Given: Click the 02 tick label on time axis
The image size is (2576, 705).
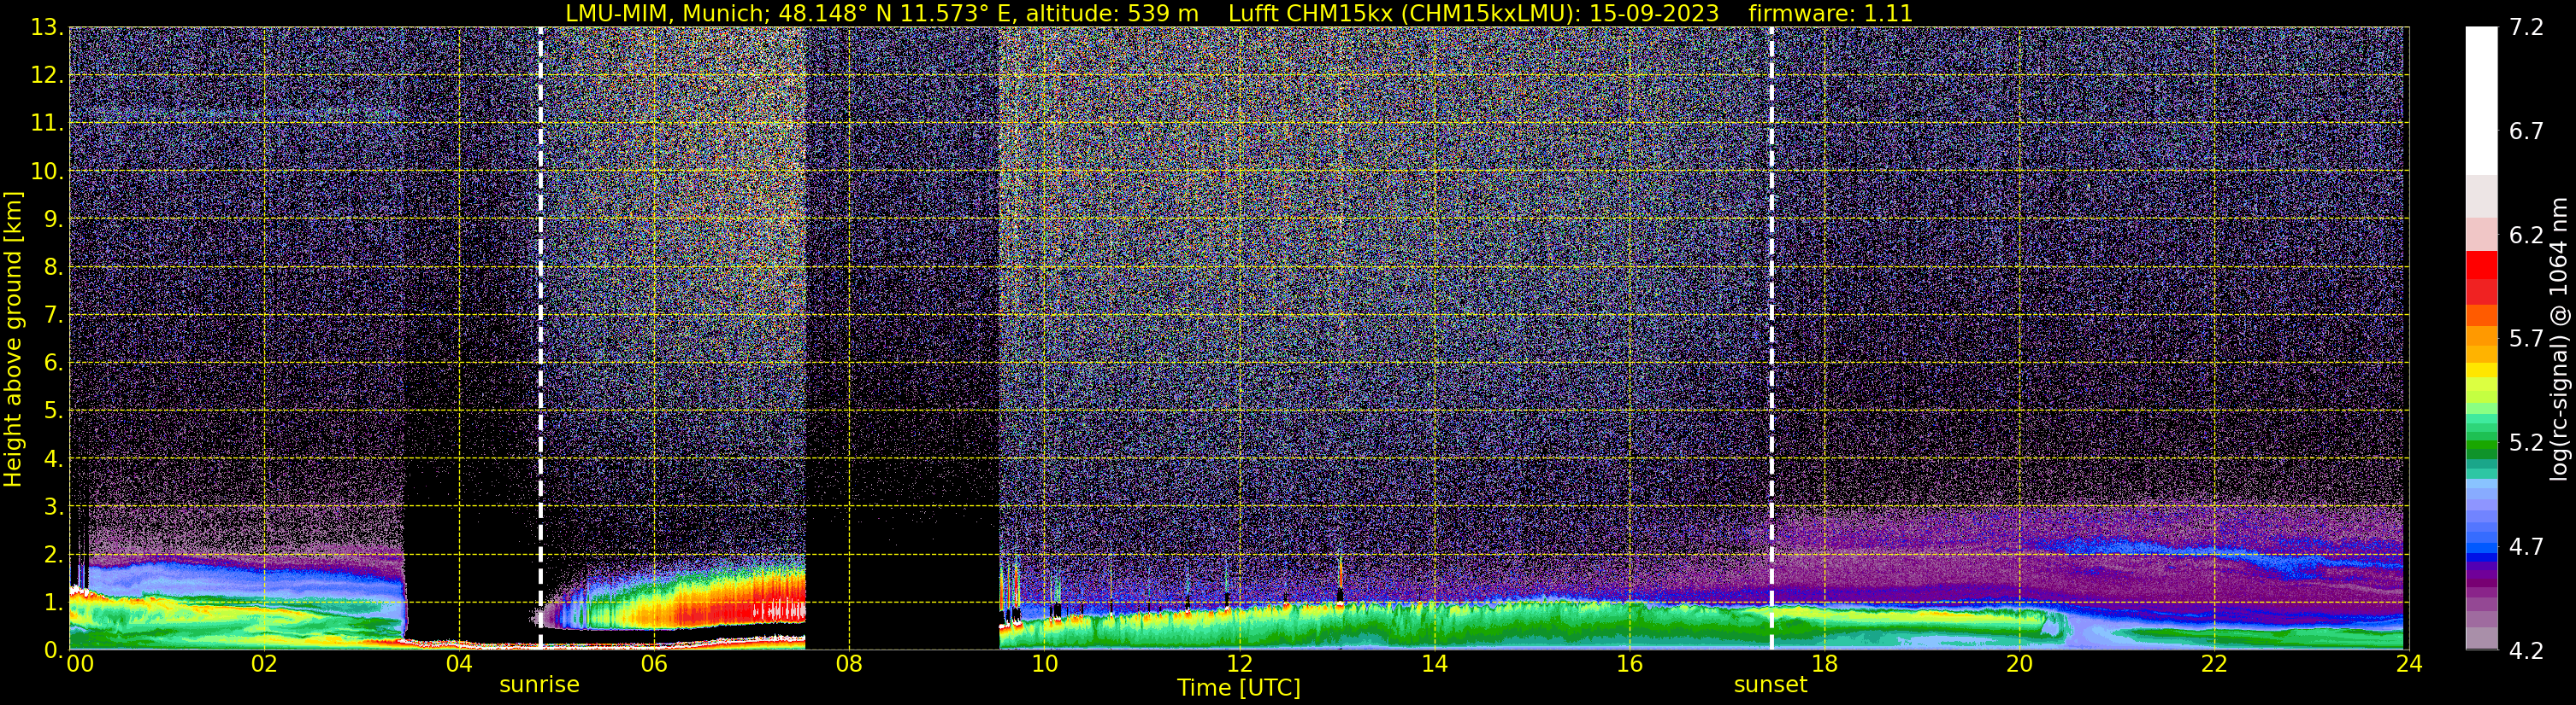Looking at the screenshot, I should [264, 665].
